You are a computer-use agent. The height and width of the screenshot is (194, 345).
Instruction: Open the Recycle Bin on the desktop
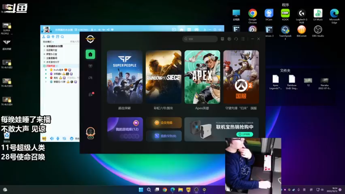(x=7, y=138)
